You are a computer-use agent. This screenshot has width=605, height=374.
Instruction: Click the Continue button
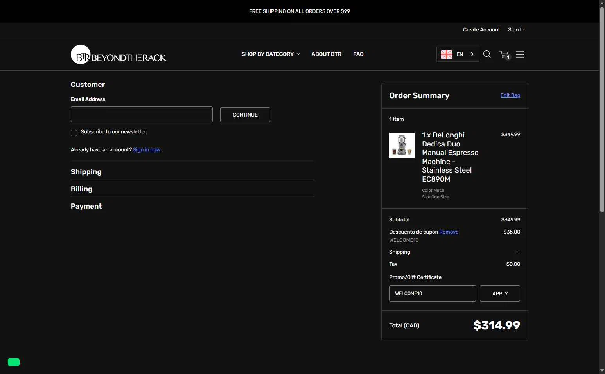pyautogui.click(x=245, y=115)
